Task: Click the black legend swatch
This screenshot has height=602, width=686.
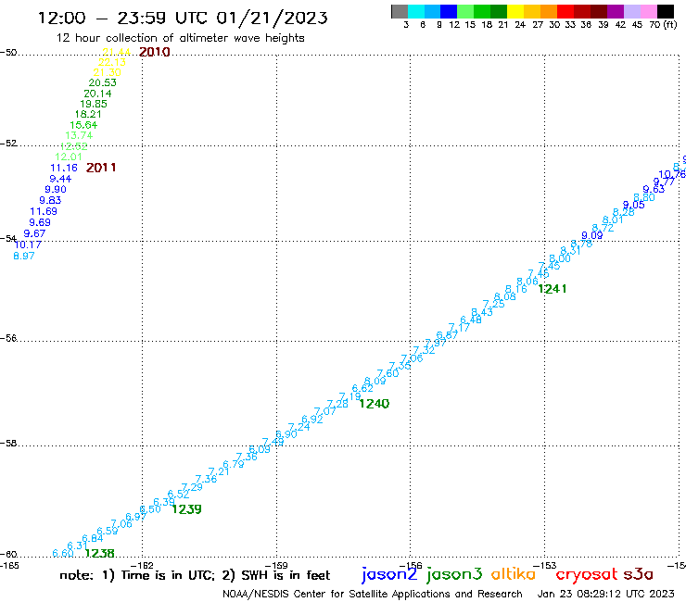Action: [x=665, y=11]
